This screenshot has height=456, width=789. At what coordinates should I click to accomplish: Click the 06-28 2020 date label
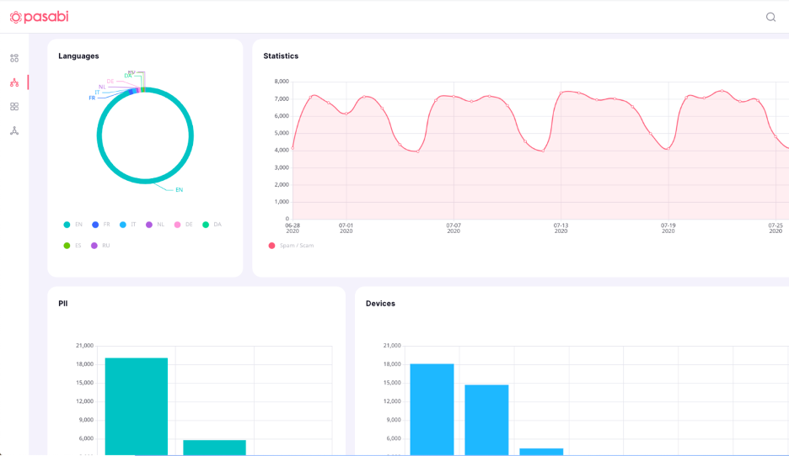tap(293, 228)
